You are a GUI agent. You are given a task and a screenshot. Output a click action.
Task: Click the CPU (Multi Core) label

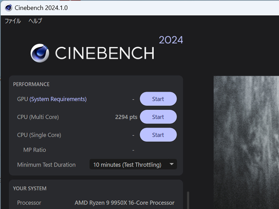(x=38, y=117)
